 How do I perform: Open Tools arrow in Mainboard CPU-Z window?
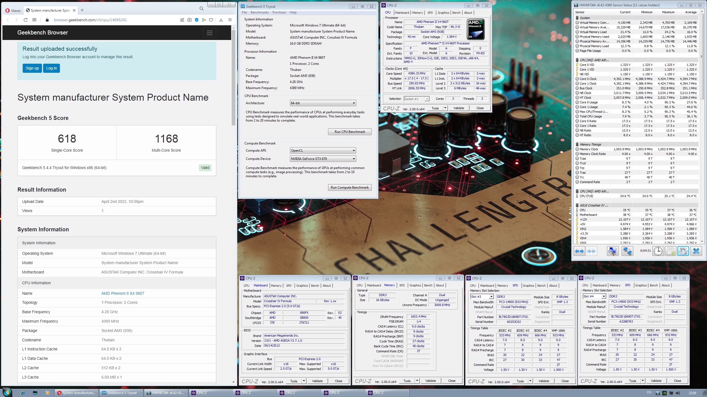pyautogui.click(x=304, y=381)
